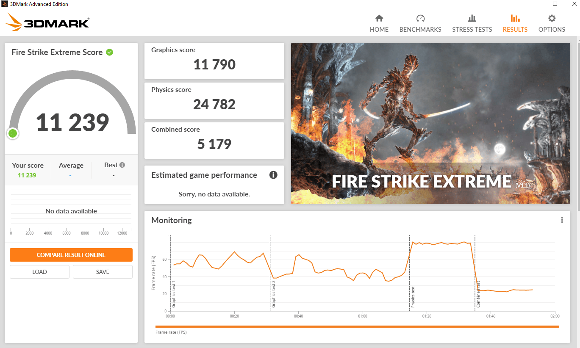580x348 pixels.
Task: Open the BENCHMARKS tab
Action: tap(420, 30)
